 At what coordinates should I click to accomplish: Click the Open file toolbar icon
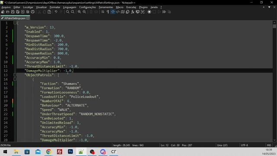pyautogui.click(x=8, y=12)
